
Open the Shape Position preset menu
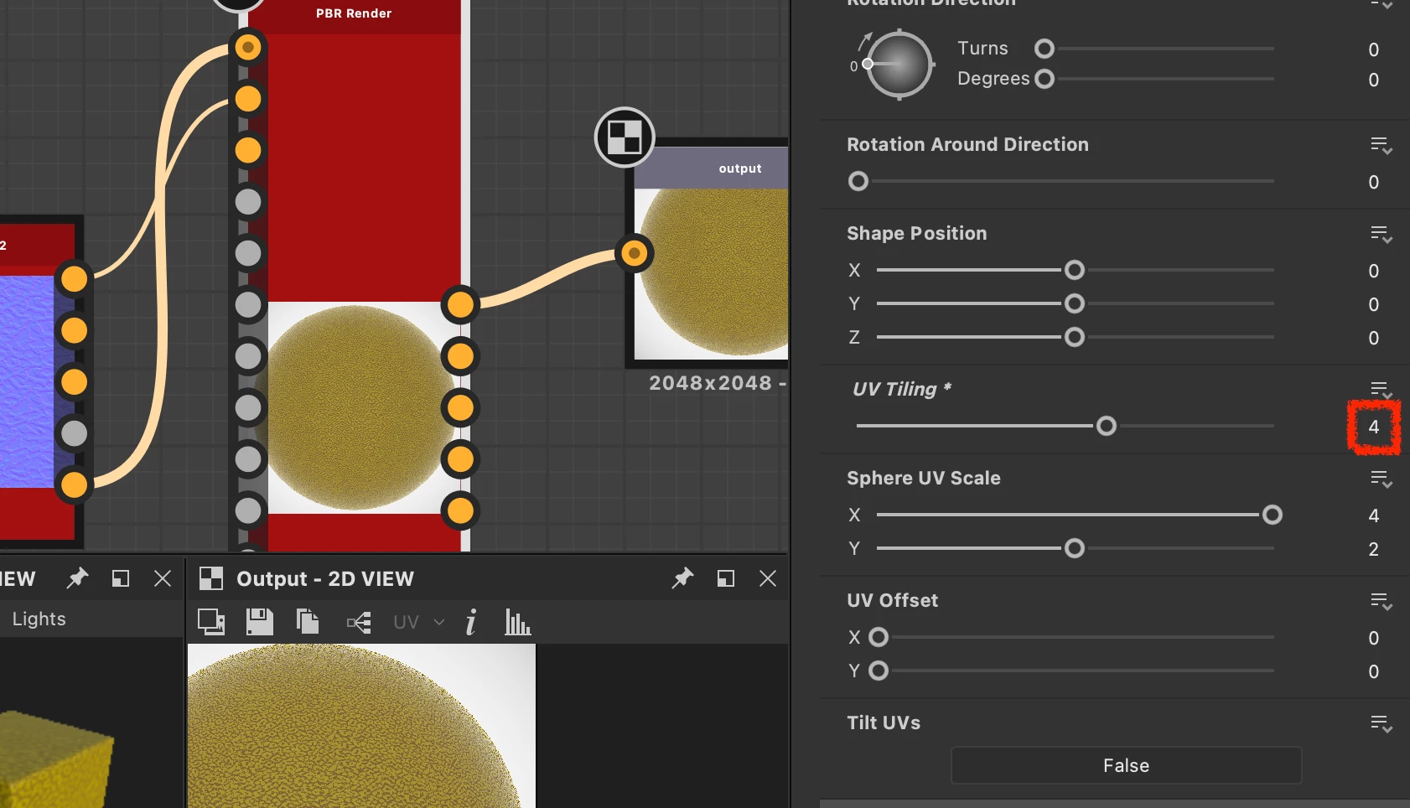click(x=1381, y=235)
